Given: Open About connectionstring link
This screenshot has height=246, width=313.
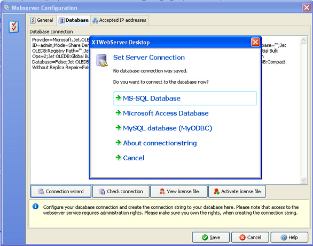Looking at the screenshot, I should [160, 143].
